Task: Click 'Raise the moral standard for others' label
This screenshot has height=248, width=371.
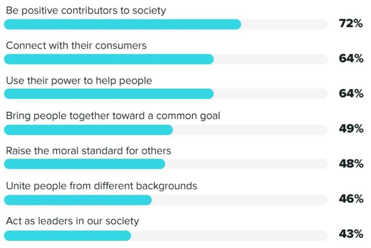Action: [x=88, y=151]
